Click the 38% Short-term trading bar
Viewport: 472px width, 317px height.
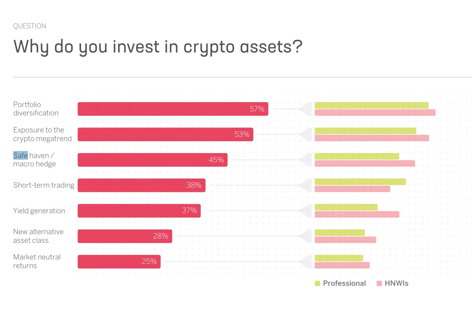pyautogui.click(x=141, y=185)
